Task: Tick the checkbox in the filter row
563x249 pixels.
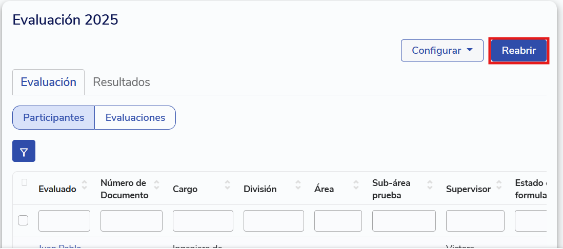Action: (23, 220)
